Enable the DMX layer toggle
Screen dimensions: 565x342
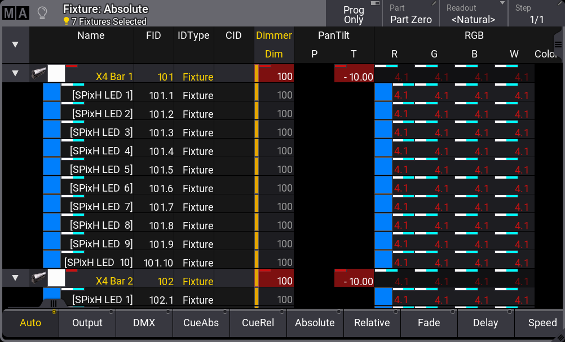click(x=144, y=323)
